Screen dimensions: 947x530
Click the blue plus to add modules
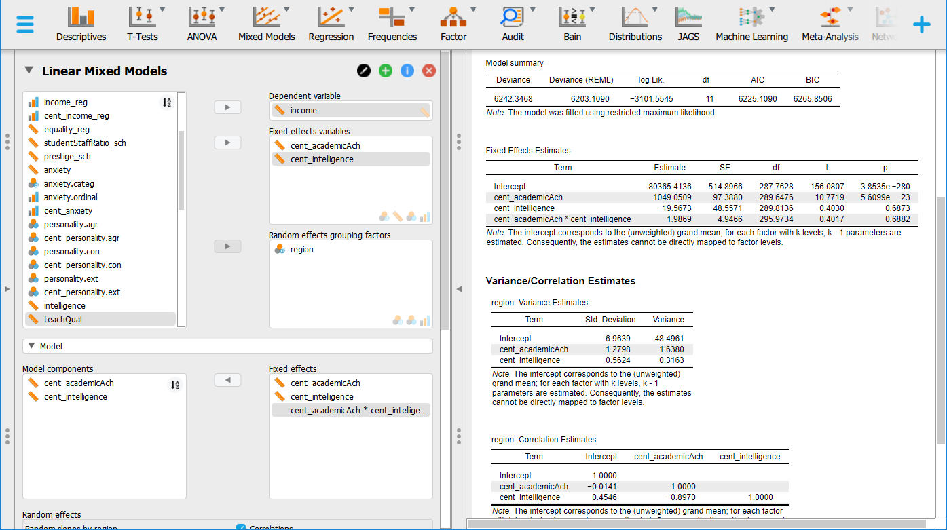pos(922,24)
